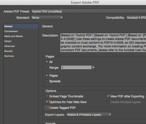Screen dimensions: 146x124
Task: Click inside the Description text box
Action: [x=103, y=43]
